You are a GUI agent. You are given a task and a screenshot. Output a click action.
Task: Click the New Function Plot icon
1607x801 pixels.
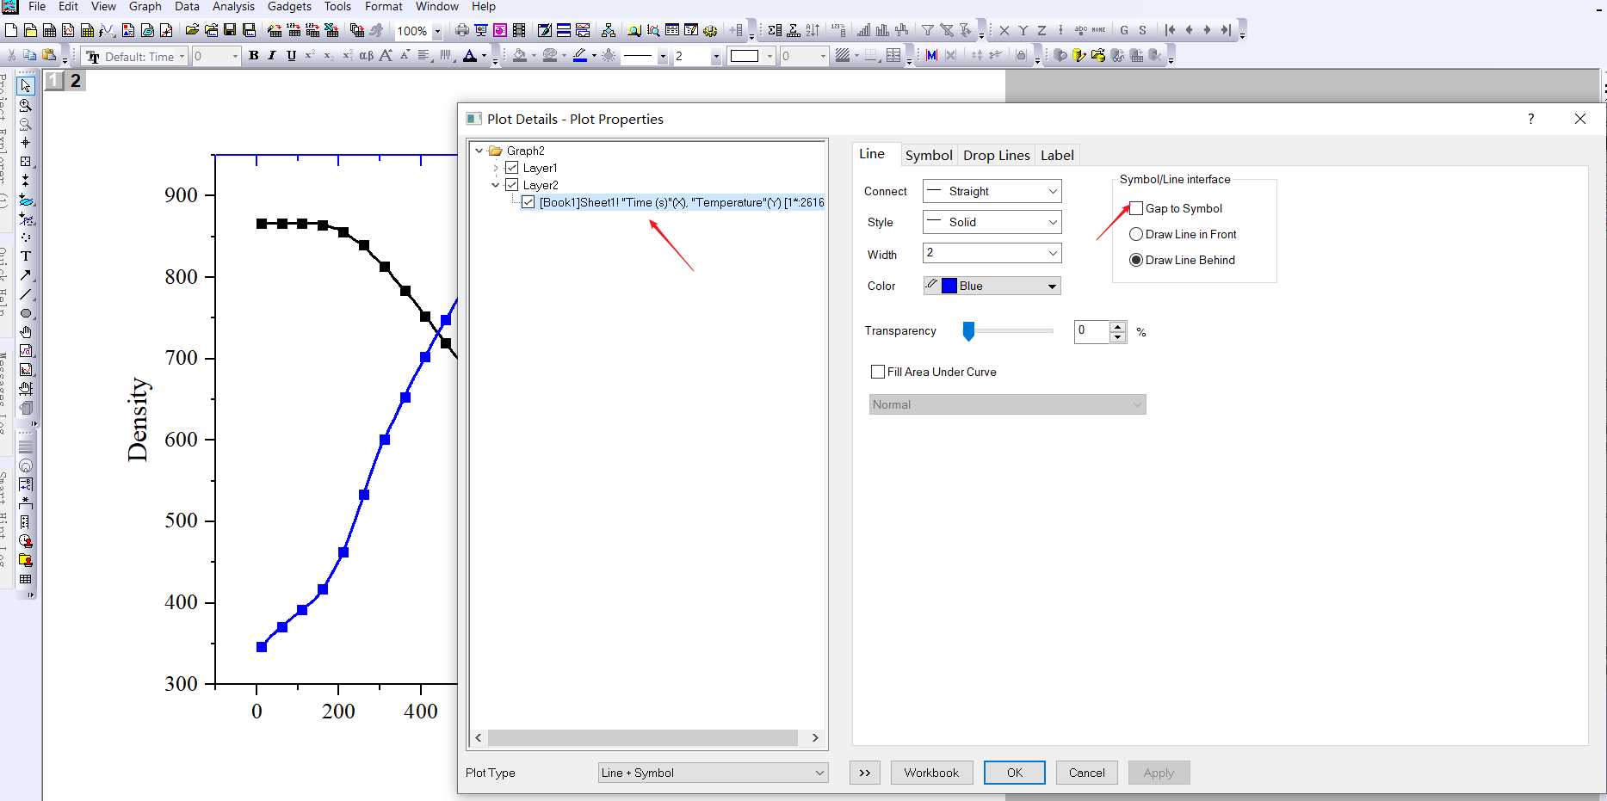coord(106,30)
